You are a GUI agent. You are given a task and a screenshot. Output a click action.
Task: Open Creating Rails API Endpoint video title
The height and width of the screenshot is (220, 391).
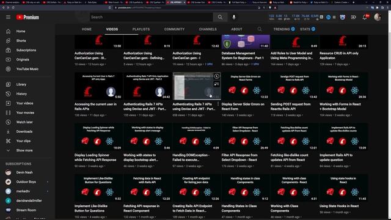192,208
